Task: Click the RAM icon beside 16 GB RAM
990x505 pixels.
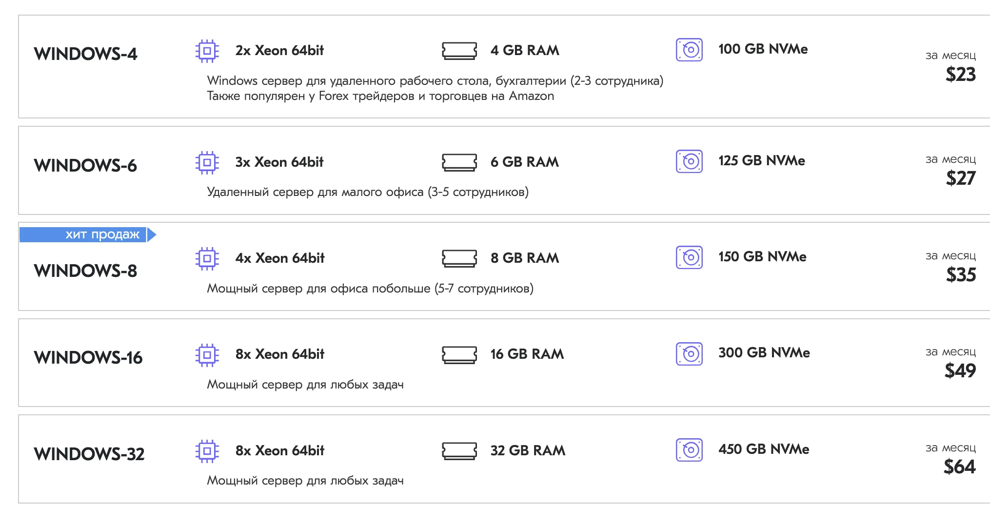Action: [459, 355]
